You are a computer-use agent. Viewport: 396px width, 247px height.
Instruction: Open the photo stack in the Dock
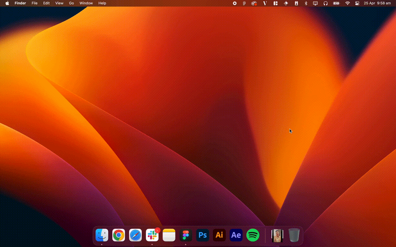[277, 235]
